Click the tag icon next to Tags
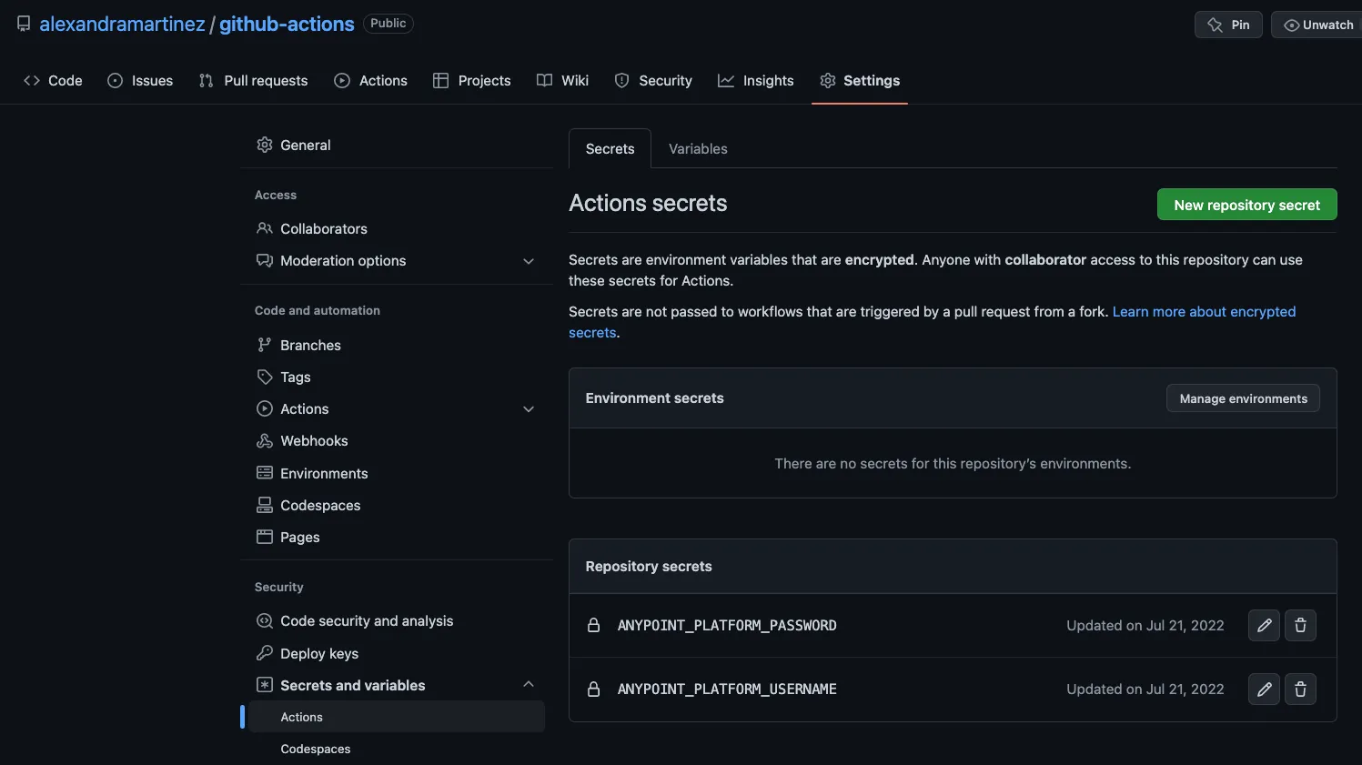This screenshot has height=765, width=1362. click(x=265, y=377)
